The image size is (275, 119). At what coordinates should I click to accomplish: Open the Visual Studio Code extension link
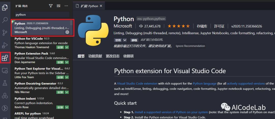137,83
